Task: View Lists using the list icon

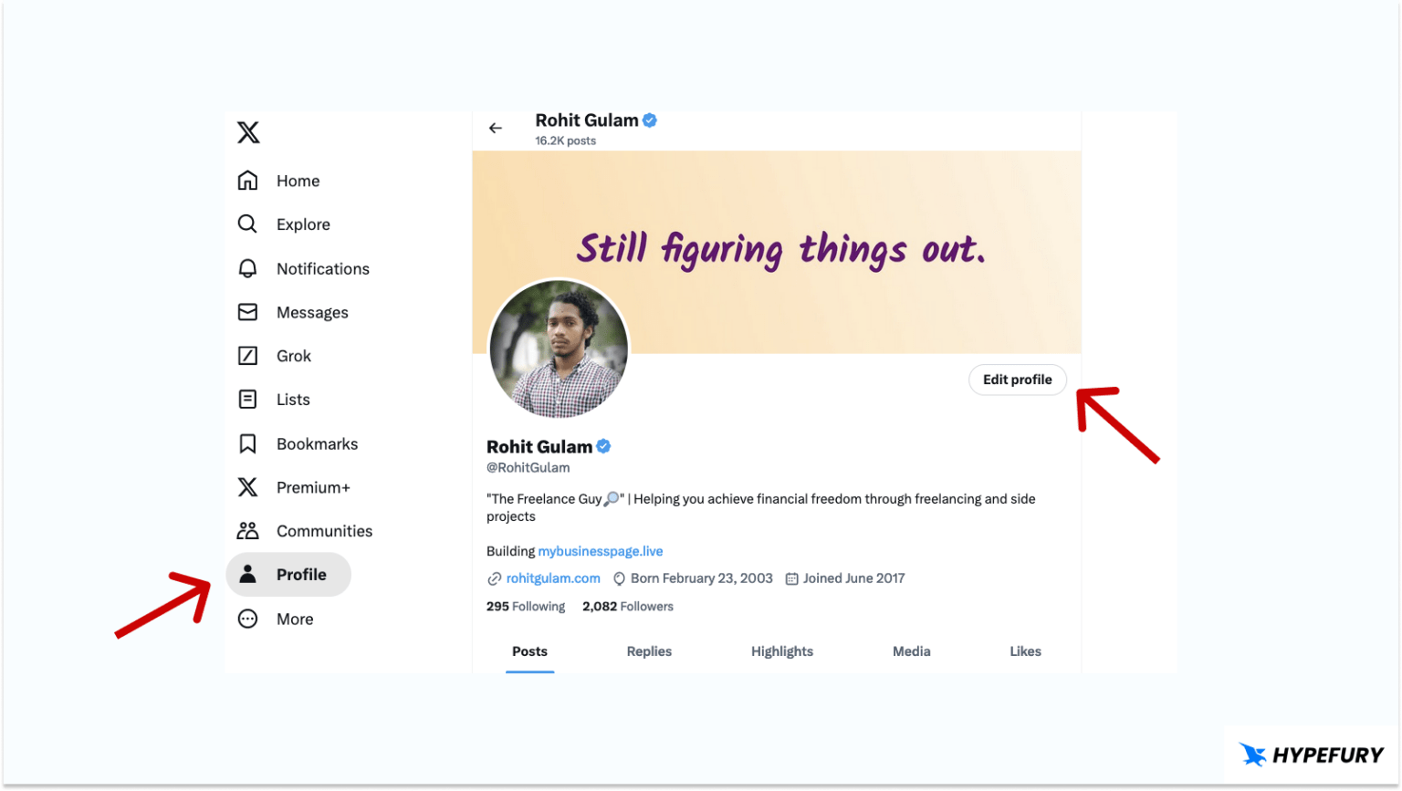Action: tap(247, 400)
